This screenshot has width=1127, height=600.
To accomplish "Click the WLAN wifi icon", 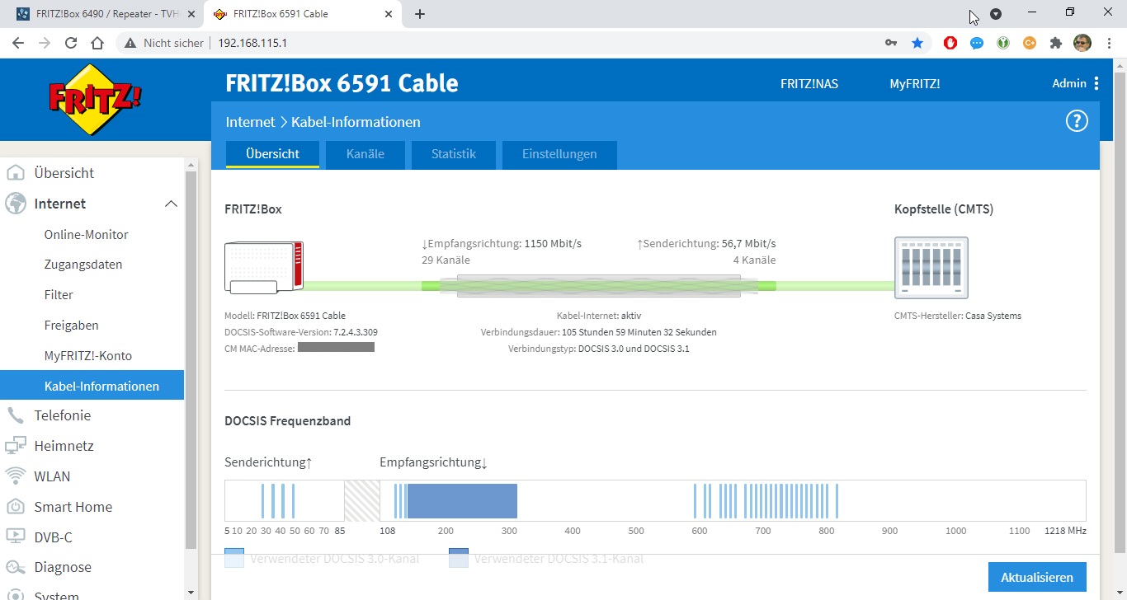I will coord(15,476).
